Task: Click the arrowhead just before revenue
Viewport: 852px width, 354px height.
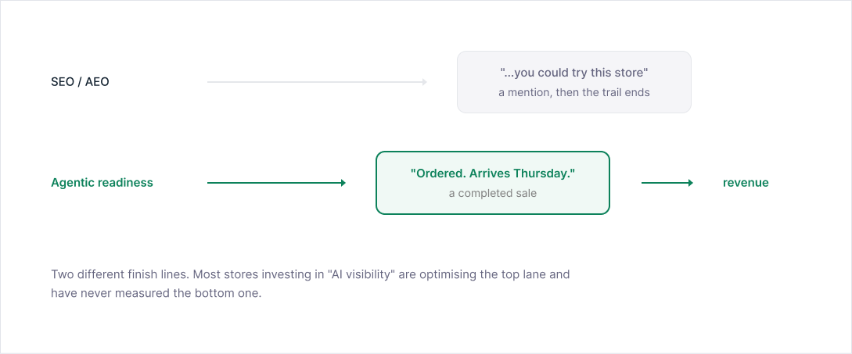Action: (691, 183)
